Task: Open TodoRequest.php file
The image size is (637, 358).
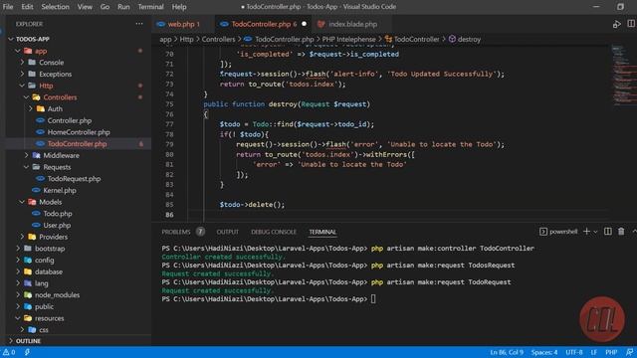Action: [74, 179]
